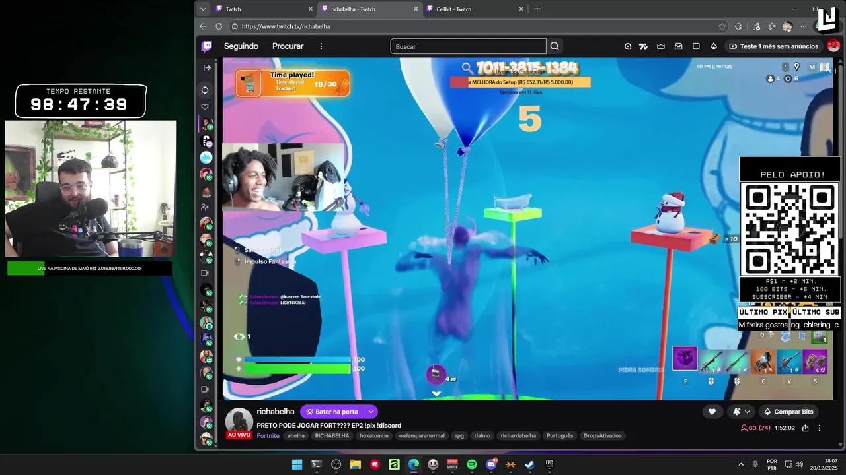
Task: Show hidden system tray icons chevron
Action: pyautogui.click(x=741, y=464)
